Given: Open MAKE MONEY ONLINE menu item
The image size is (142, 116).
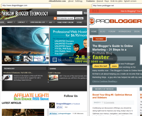Looking at the screenshot, I should click(66, 22).
